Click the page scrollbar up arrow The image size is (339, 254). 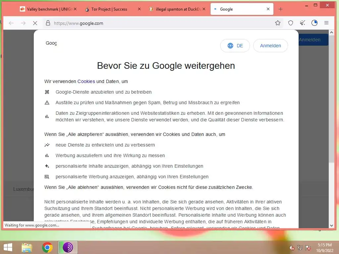pyautogui.click(x=331, y=33)
